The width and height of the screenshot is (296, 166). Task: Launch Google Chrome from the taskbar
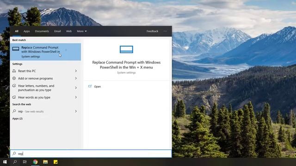coord(35,162)
